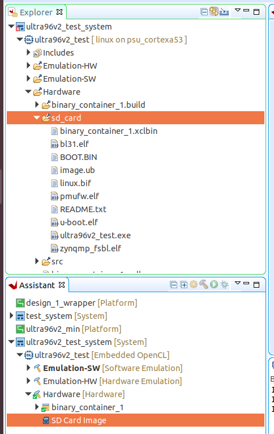Click binary_container_1 icon in Assistant

tap(45, 407)
